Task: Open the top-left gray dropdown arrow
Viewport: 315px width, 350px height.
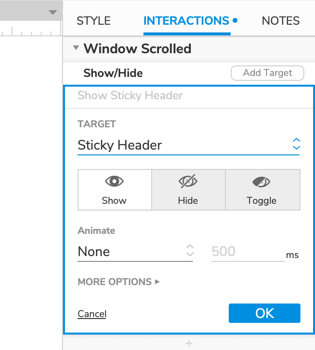Action: (53, 13)
